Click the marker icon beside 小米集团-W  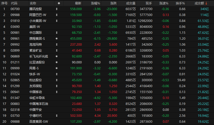(x=57, y=21)
